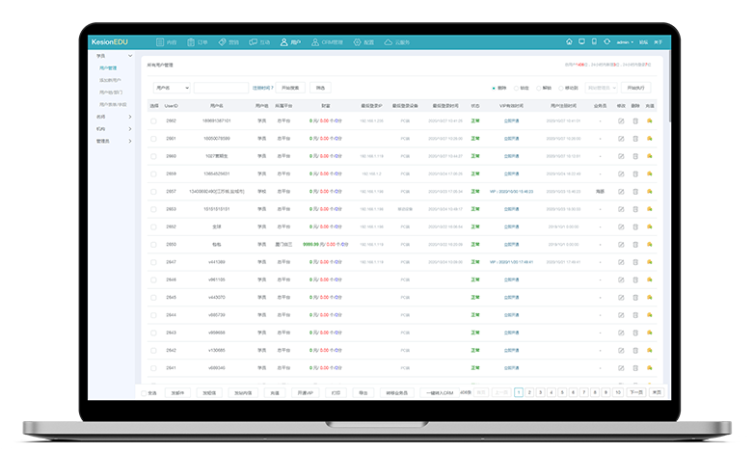Switch to the 订单 top menu
This screenshot has width=753, height=453.
pyautogui.click(x=198, y=42)
